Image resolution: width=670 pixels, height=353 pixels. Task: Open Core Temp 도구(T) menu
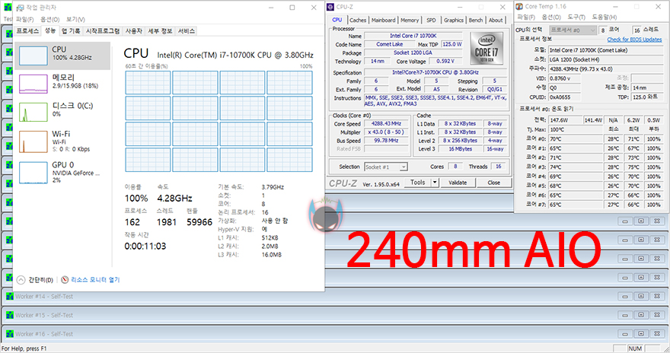(576, 17)
